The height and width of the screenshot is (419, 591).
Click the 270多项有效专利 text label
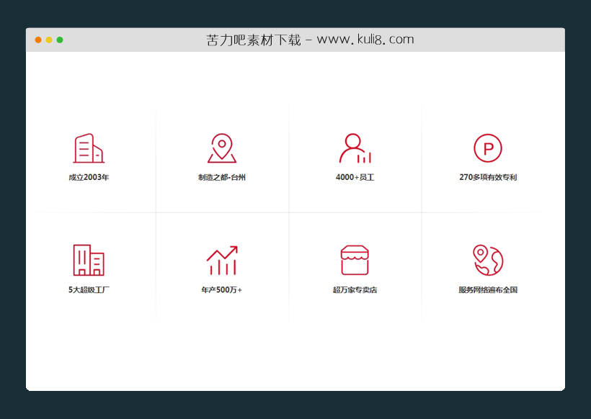pyautogui.click(x=489, y=176)
